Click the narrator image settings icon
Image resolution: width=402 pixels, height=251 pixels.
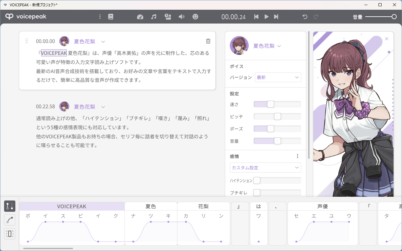[x=168, y=17]
